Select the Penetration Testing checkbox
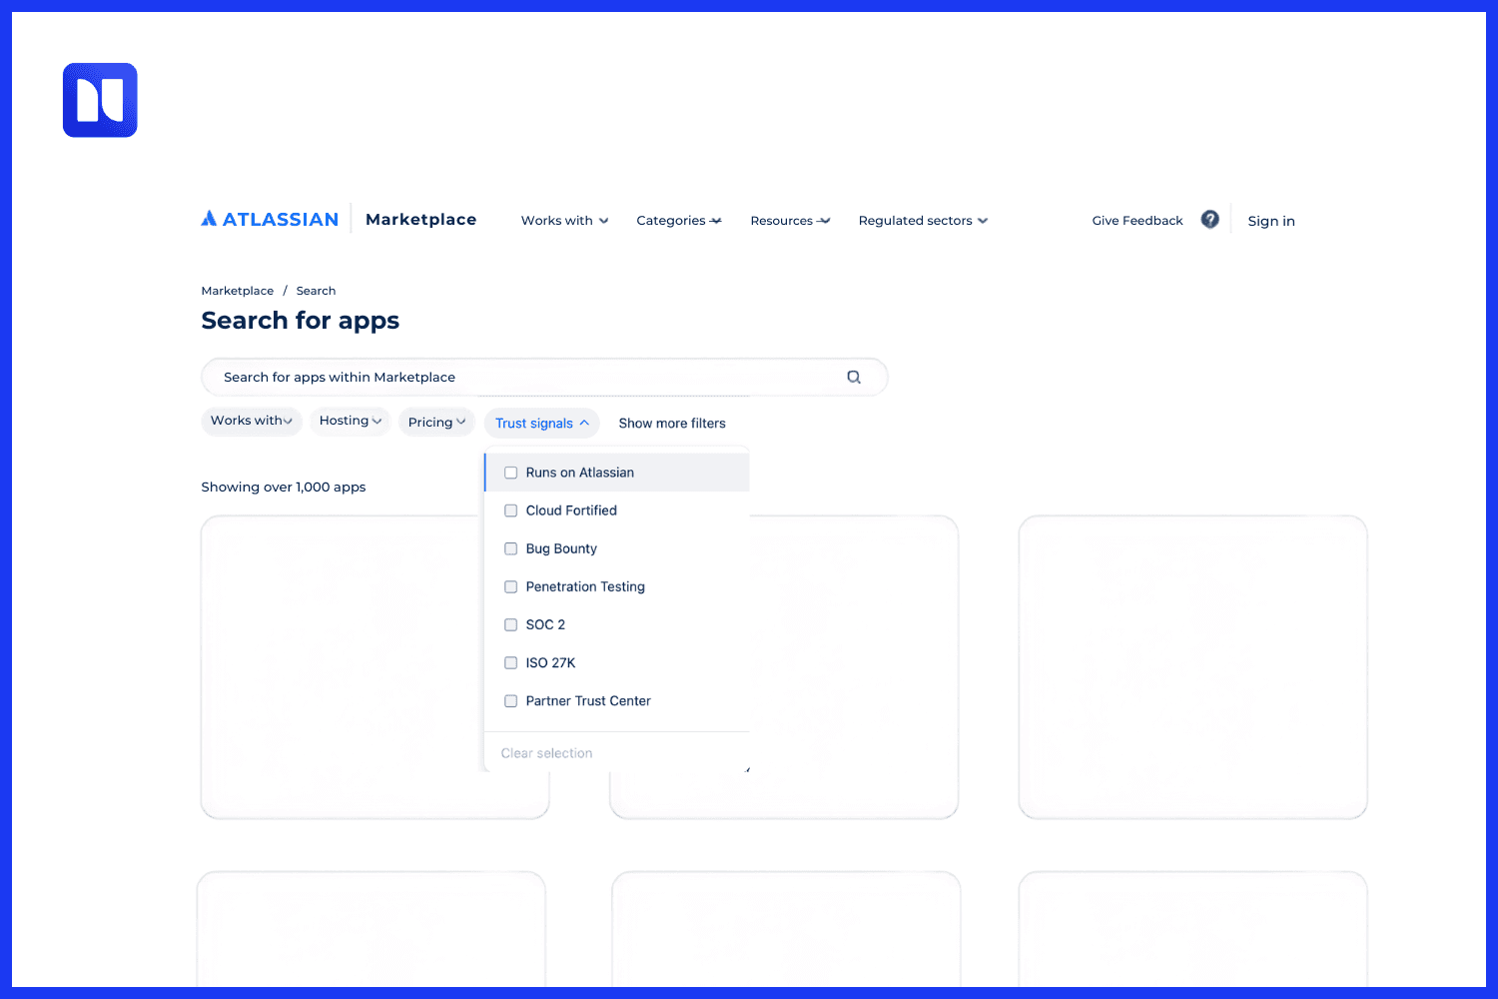1498x999 pixels. click(510, 586)
